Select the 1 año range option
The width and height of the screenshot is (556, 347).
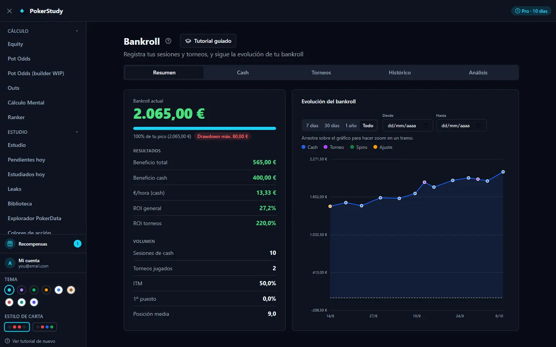point(351,126)
